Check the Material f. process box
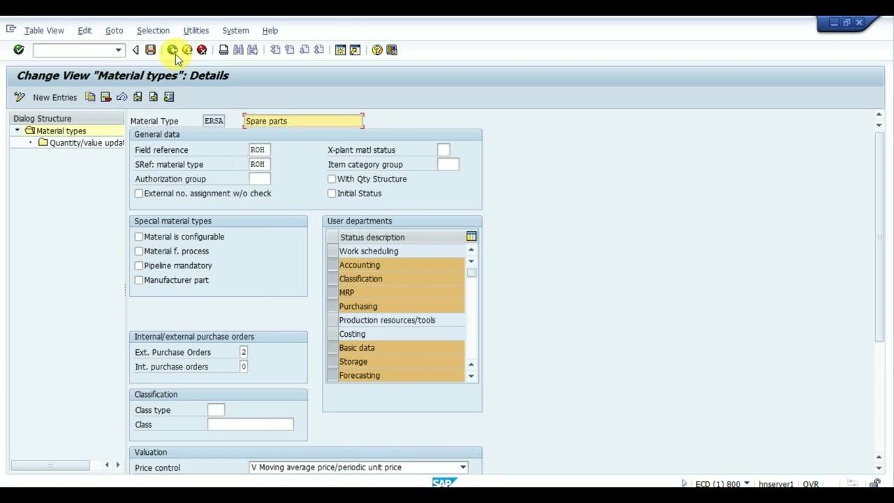The width and height of the screenshot is (894, 503). click(x=139, y=251)
